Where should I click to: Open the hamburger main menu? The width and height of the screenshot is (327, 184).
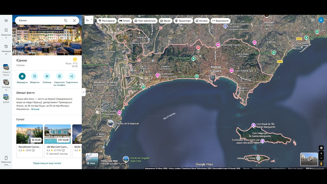[x=6, y=21]
